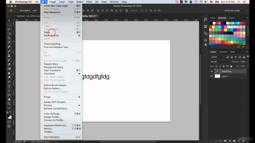
Task: Choose Check Spelling... menu entry
Action: click(x=61, y=44)
